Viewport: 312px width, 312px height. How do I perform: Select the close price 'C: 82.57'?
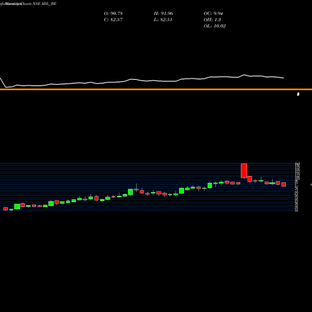coord(113,19)
